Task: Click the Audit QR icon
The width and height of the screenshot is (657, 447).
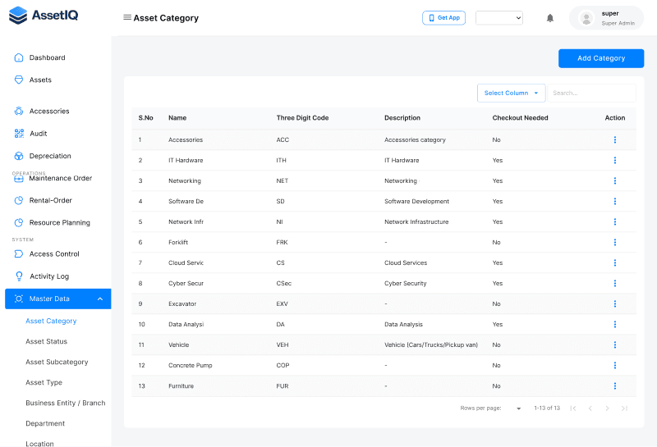Action: point(19,134)
